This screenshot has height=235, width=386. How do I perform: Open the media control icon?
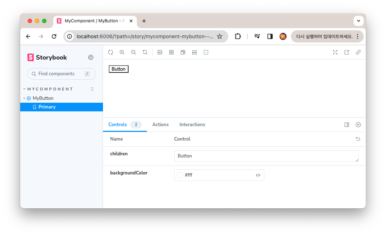pyautogui.click(x=257, y=36)
